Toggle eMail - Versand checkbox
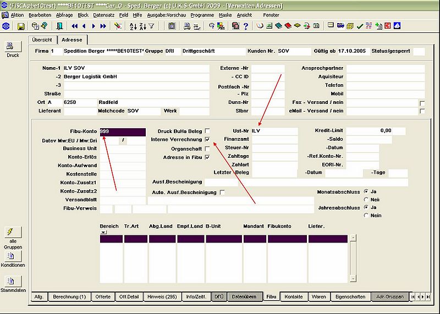 tap(422, 111)
